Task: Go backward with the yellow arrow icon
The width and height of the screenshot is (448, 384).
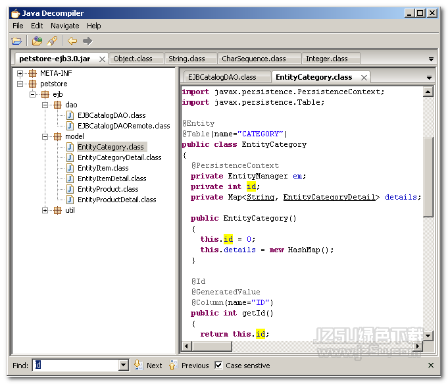Action: [x=72, y=41]
